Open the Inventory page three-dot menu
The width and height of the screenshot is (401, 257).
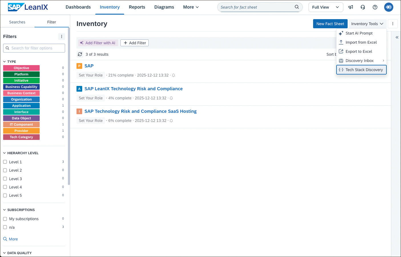[x=393, y=24]
